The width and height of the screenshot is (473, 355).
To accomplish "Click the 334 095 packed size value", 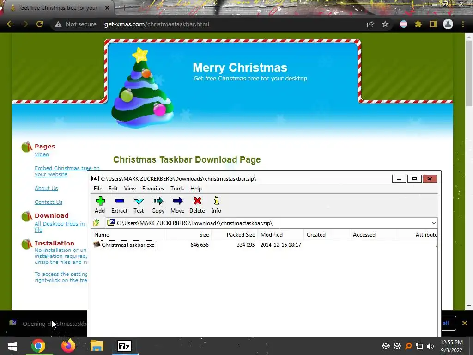I will tap(246, 245).
